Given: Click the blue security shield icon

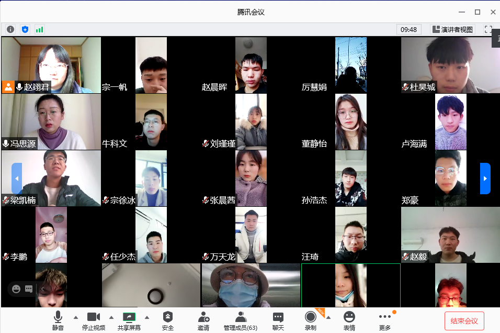Looking at the screenshot, I should coord(25,29).
